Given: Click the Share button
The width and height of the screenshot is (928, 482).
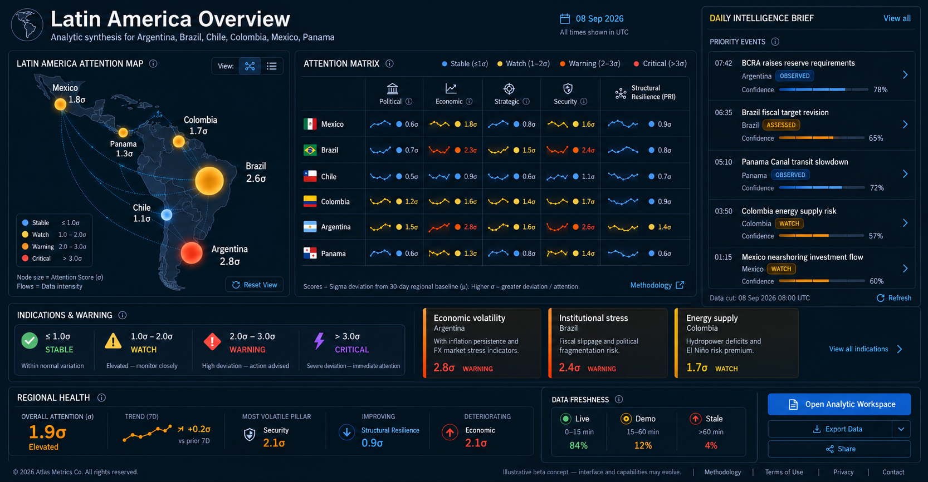Looking at the screenshot, I should point(839,449).
